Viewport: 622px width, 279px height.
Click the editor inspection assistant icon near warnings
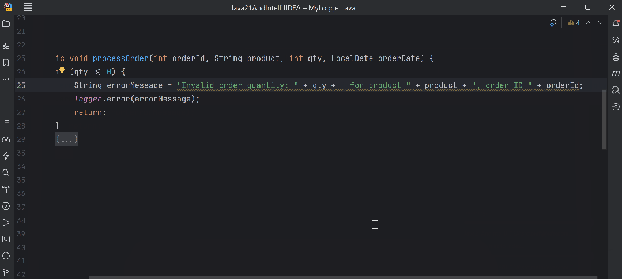(553, 22)
